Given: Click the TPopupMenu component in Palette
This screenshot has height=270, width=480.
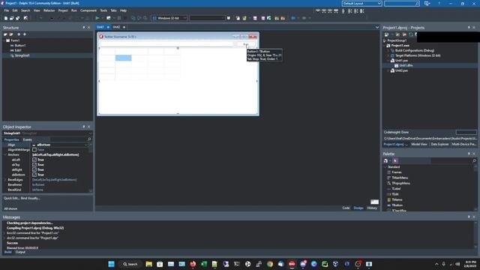Looking at the screenshot, I should point(400,183).
